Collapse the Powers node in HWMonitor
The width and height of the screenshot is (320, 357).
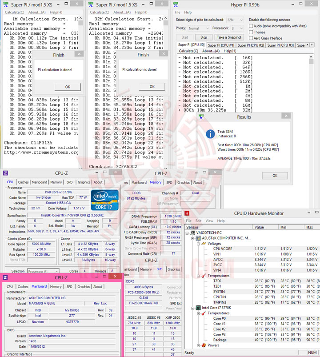tap(198, 345)
